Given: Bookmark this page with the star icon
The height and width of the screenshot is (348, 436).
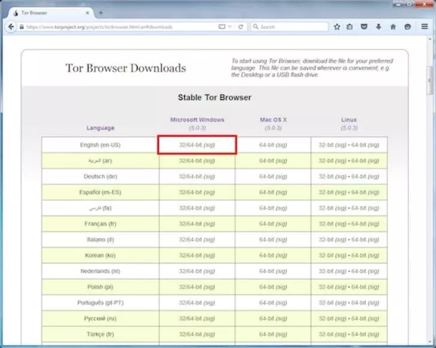Looking at the screenshot, I should tap(337, 27).
